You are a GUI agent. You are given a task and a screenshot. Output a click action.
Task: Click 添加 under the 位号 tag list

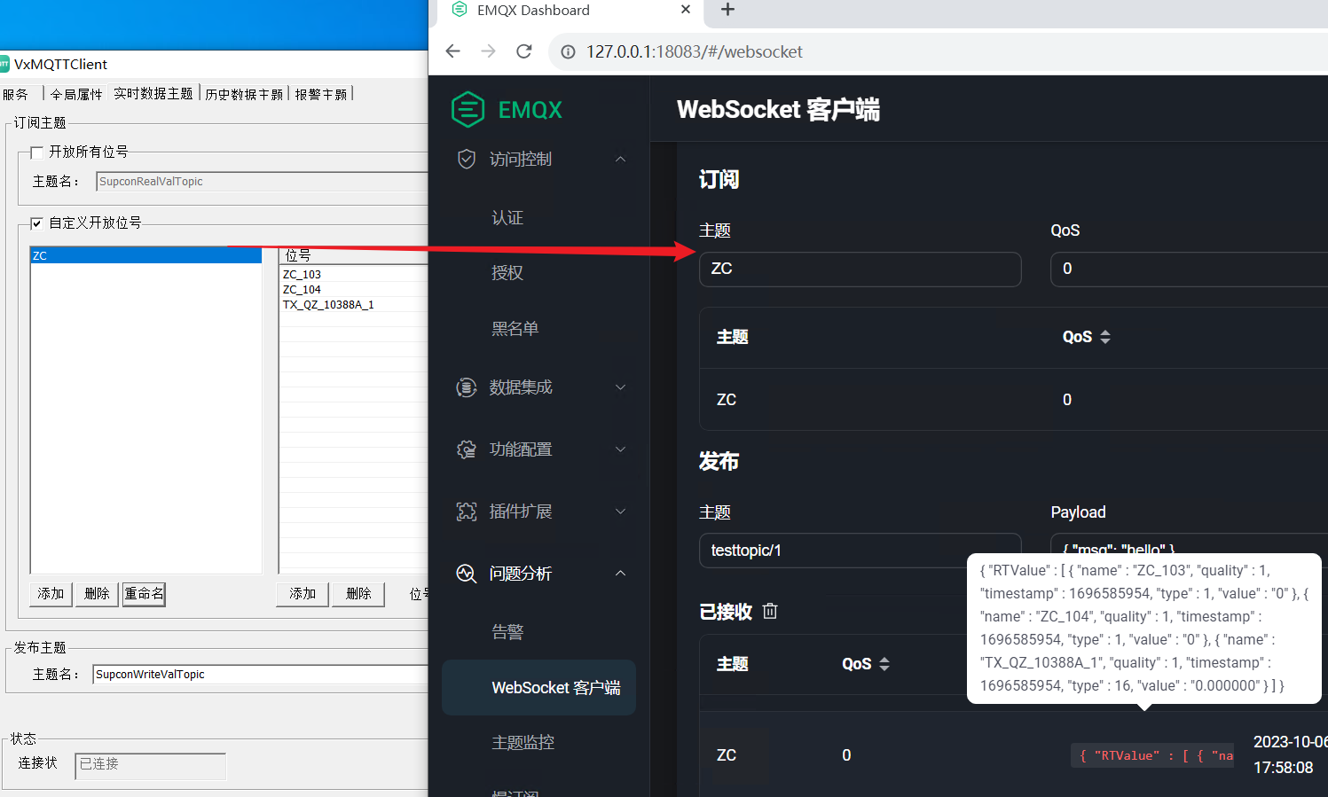coord(303,594)
